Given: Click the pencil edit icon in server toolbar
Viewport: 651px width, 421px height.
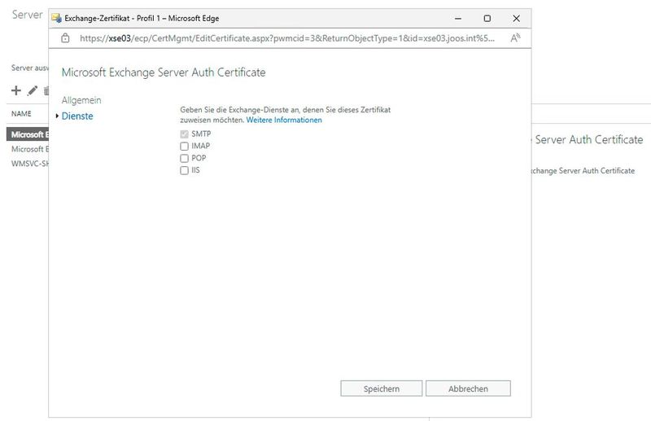Looking at the screenshot, I should (33, 90).
